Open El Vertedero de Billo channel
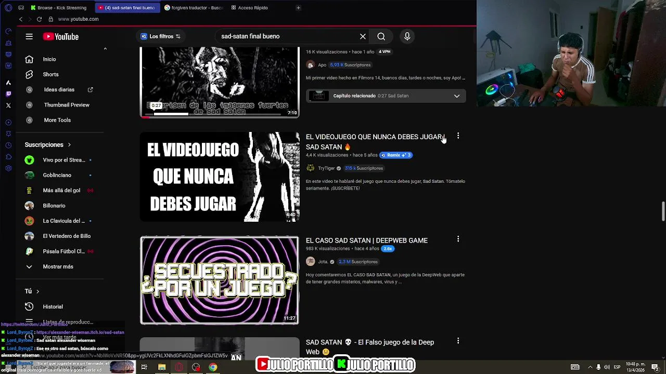The width and height of the screenshot is (666, 374). pos(67,236)
